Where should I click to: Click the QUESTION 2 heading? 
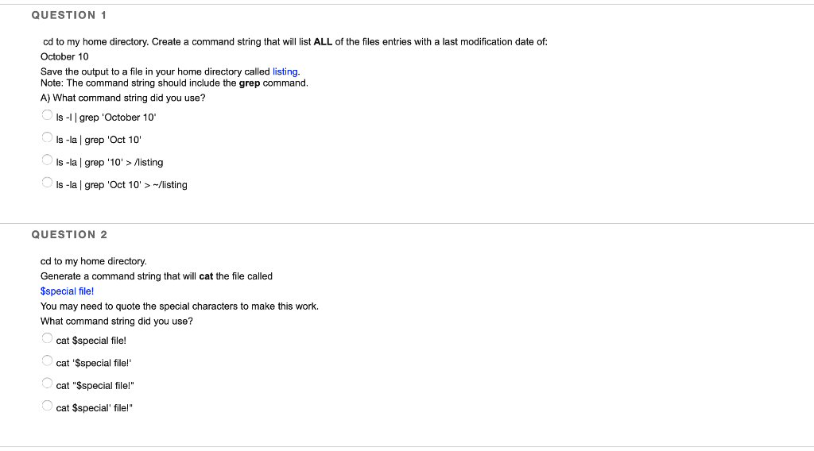coord(70,234)
